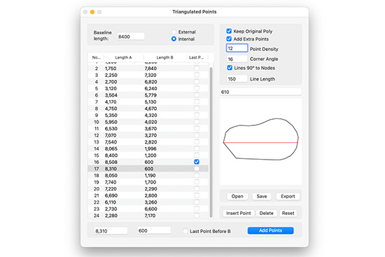385x257 pixels.
Task: Click Length A value 6,690 in row 21
Action: (x=111, y=195)
